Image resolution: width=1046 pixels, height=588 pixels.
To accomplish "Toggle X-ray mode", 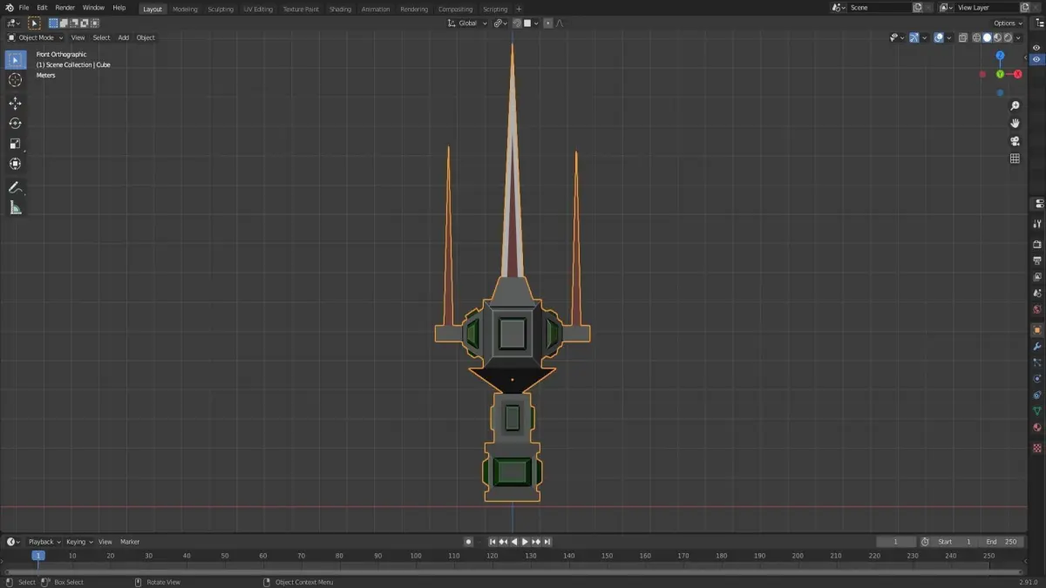I will [x=963, y=37].
